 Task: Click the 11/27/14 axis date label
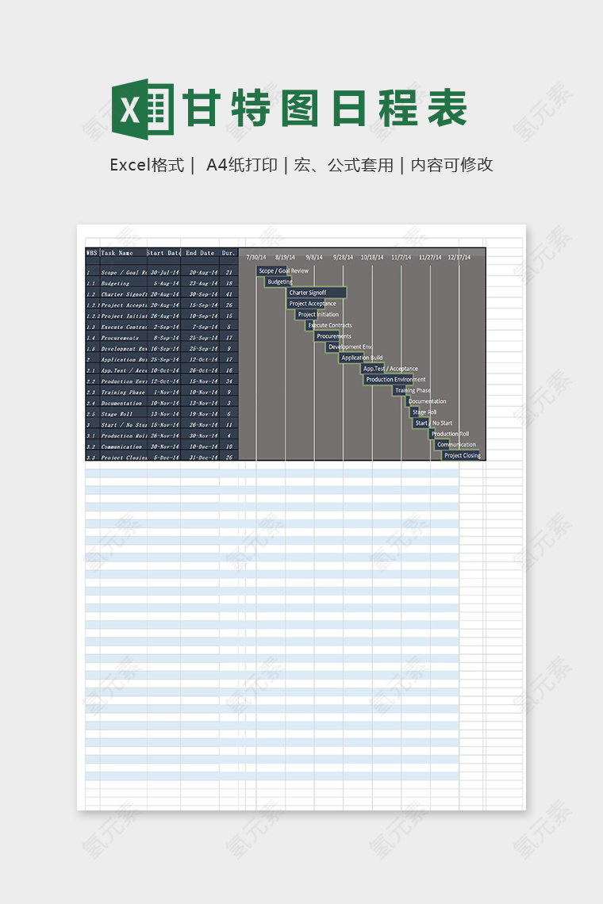[431, 257]
